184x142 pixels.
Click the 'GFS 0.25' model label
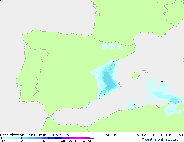(60, 135)
